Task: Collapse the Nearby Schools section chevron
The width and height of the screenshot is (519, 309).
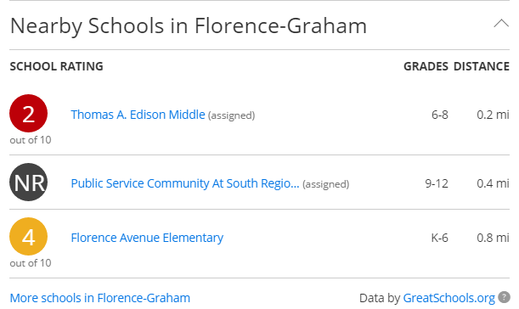Action: click(501, 24)
